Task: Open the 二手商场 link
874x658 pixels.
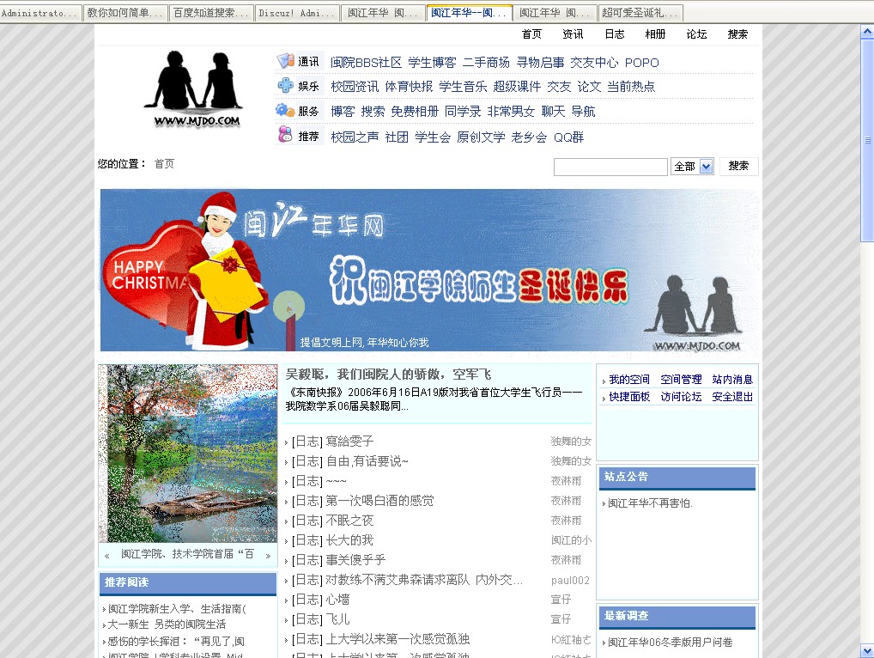Action: (x=486, y=63)
